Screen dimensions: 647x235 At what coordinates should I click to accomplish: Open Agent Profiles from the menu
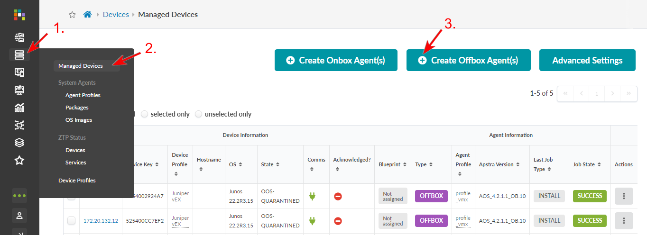click(x=83, y=95)
